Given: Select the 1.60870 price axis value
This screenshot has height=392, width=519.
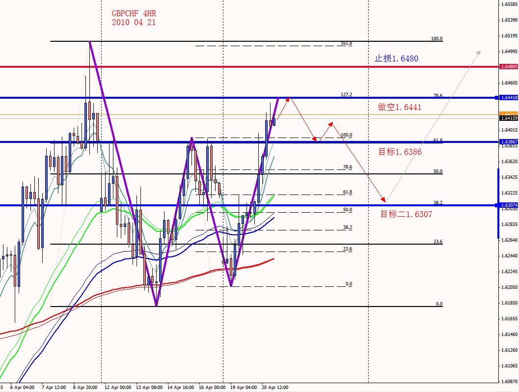Looking at the screenshot, I should (x=509, y=382).
